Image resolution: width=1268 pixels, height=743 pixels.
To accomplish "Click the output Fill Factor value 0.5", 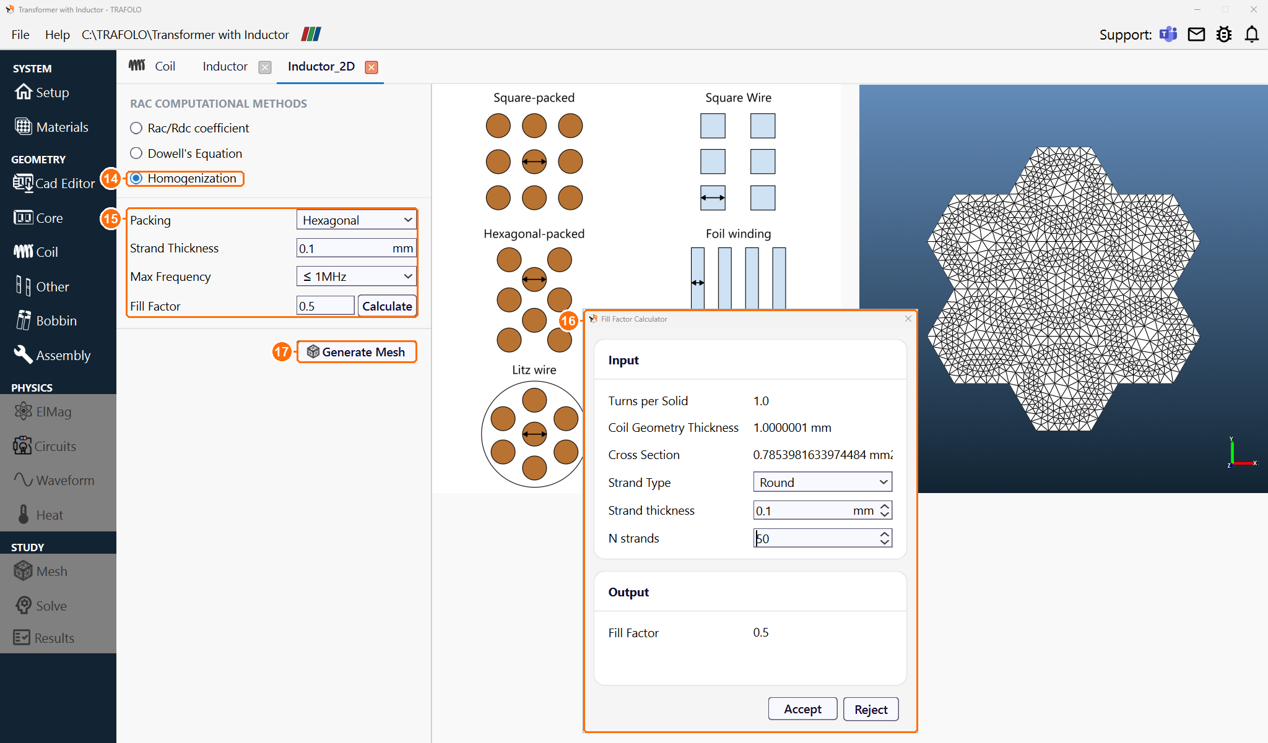I will [761, 632].
